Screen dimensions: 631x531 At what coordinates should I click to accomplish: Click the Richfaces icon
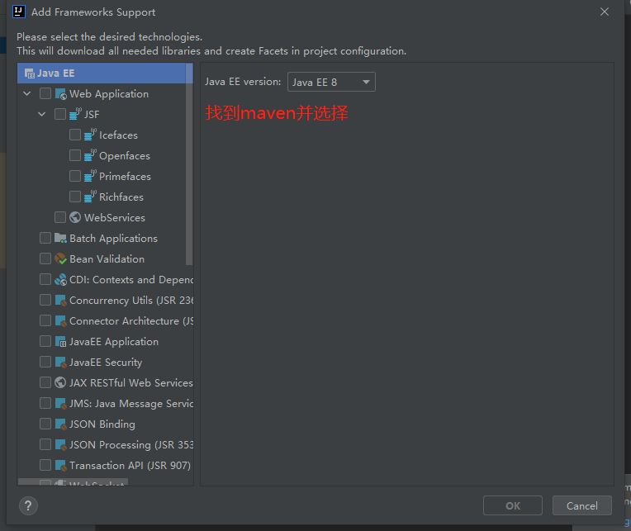(x=91, y=197)
